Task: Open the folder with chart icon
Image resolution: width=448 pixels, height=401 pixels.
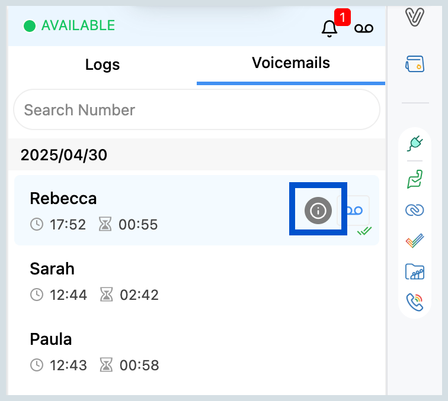Action: (x=415, y=272)
